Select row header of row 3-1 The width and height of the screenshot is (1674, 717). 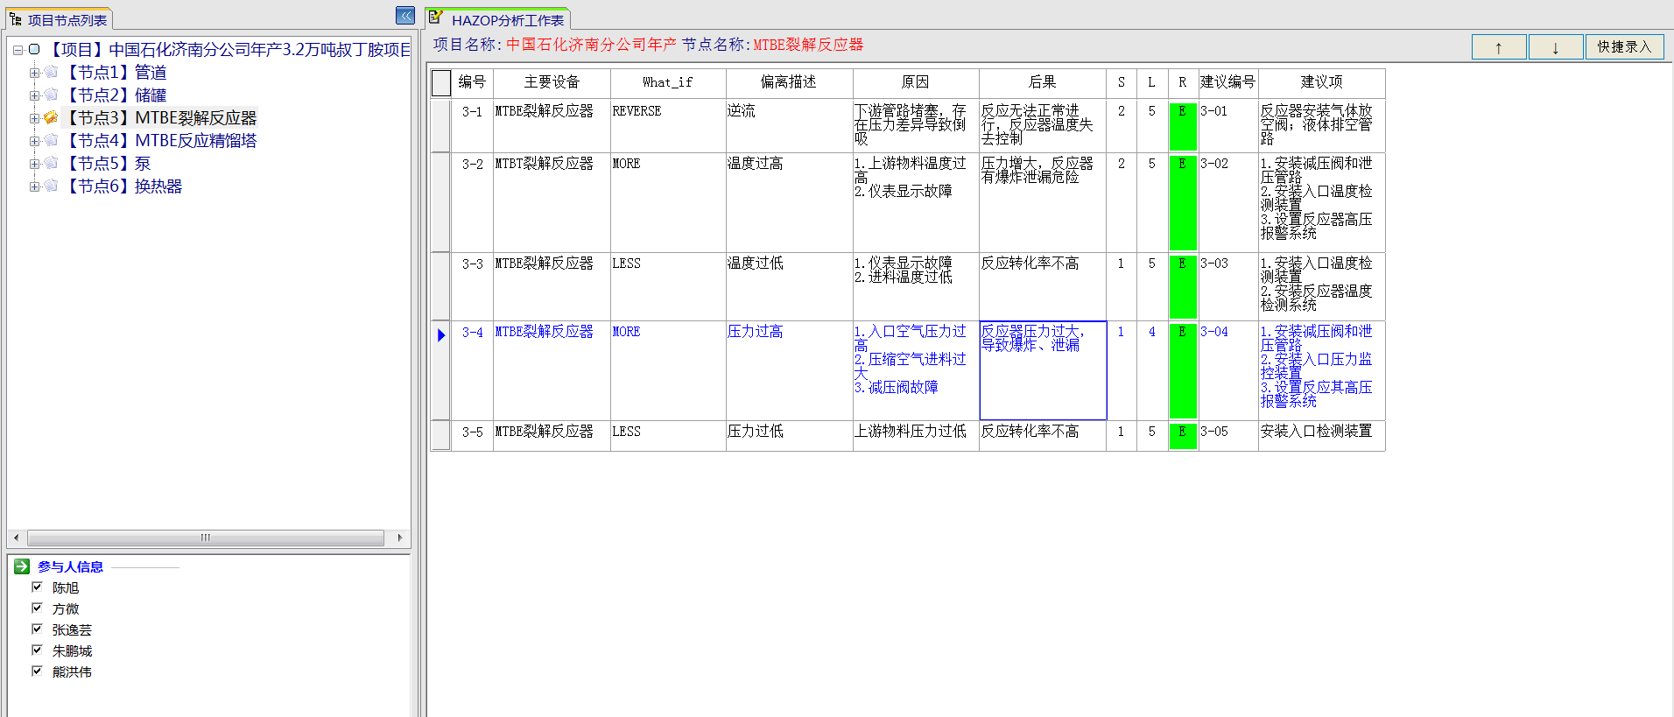441,126
